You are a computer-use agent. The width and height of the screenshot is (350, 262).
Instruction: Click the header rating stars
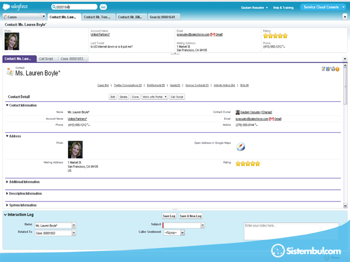pyautogui.click(x=275, y=36)
